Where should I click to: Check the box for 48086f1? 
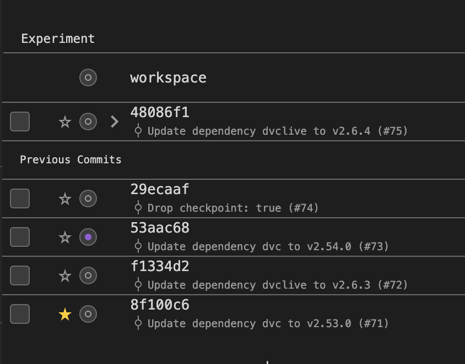click(20, 122)
